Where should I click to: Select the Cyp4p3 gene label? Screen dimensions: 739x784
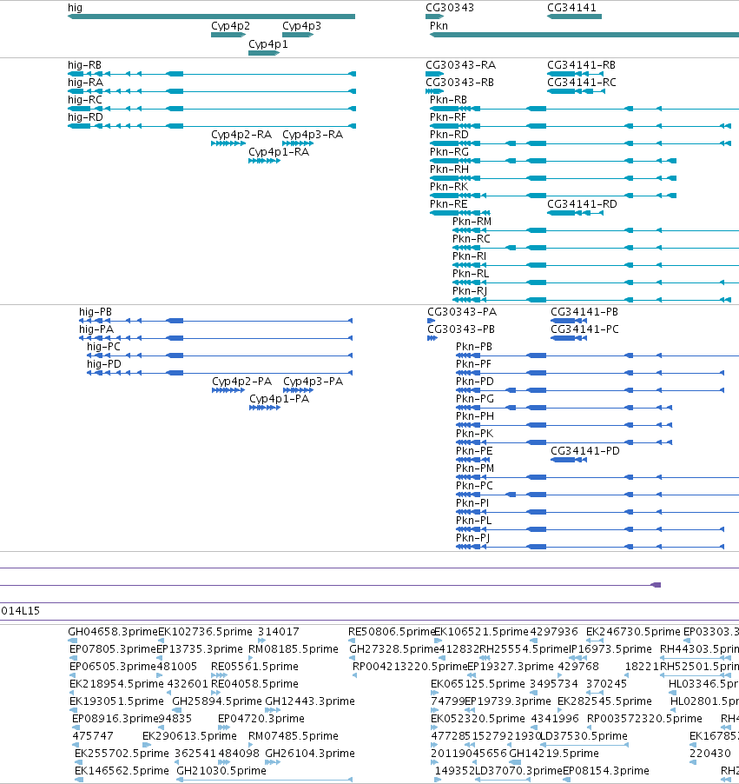(301, 26)
